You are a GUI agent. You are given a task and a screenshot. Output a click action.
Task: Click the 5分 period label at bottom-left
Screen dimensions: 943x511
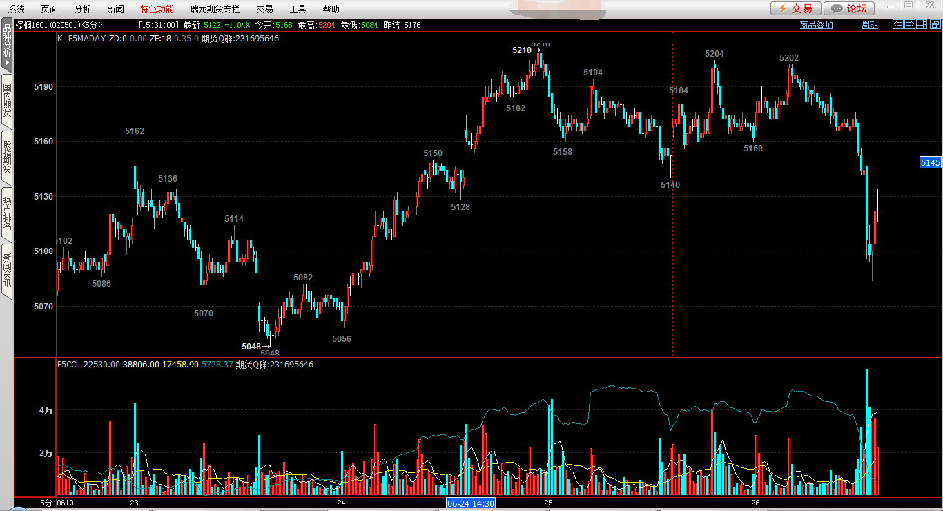[x=46, y=503]
